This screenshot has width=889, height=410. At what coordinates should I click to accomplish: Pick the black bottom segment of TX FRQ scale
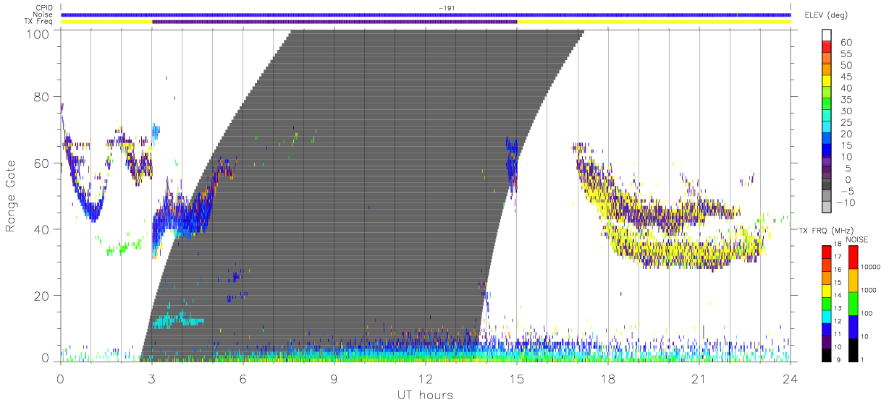(827, 355)
